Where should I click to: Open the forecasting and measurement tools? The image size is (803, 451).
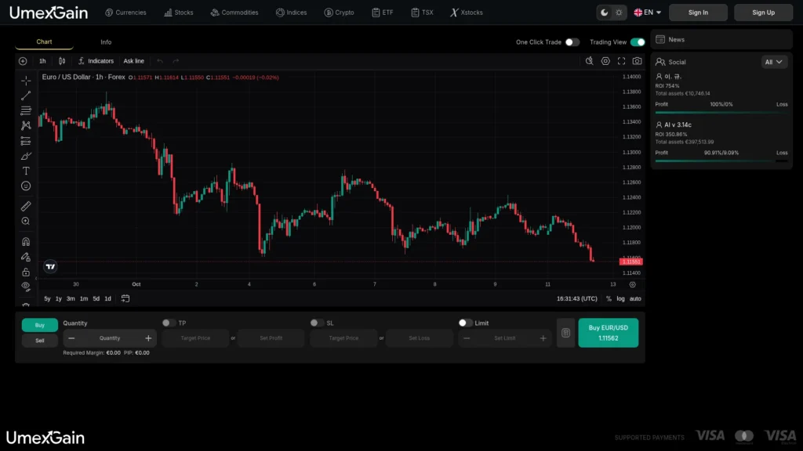pos(26,141)
